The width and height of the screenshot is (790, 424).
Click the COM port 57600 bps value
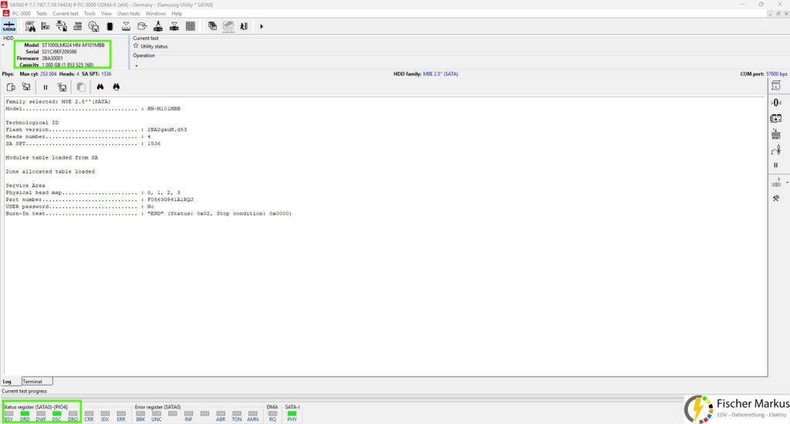click(x=776, y=74)
